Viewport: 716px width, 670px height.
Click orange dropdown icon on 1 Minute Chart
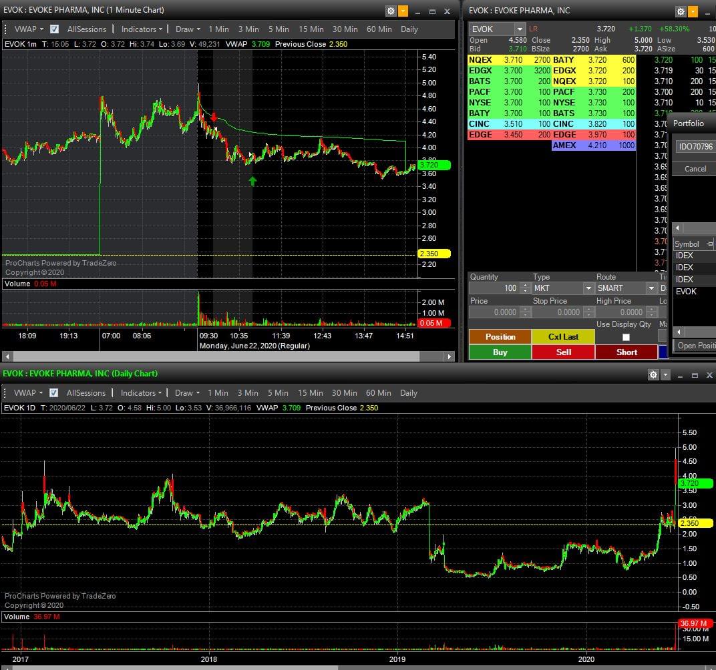(x=403, y=11)
